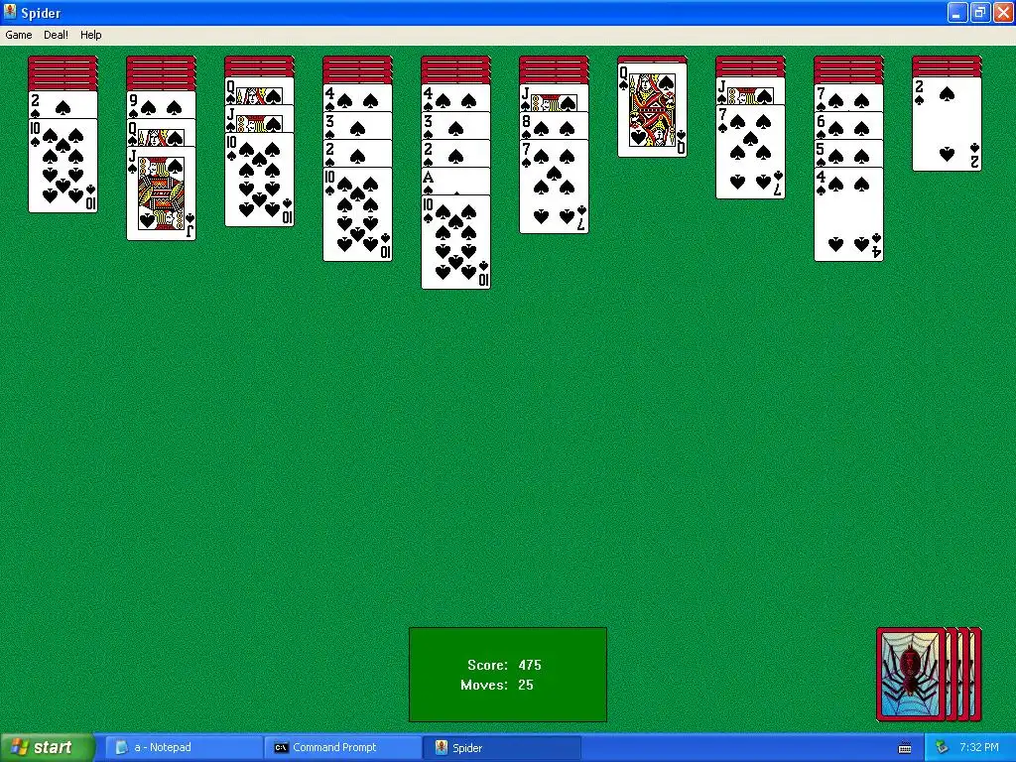Select the 8 of spades card
The height and width of the screenshot is (762, 1016).
pyautogui.click(x=554, y=126)
